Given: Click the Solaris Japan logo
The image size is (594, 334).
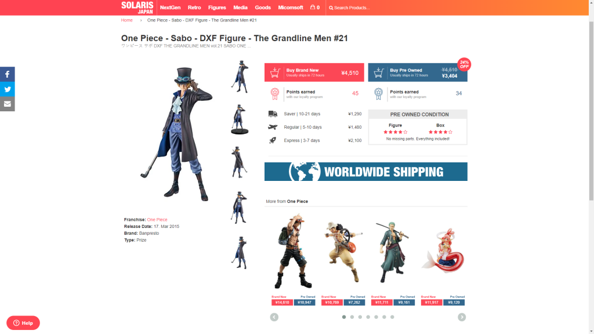Looking at the screenshot, I should point(137,8).
